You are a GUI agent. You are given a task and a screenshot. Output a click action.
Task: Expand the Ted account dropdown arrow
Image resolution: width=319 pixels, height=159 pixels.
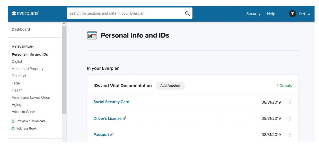click(309, 14)
